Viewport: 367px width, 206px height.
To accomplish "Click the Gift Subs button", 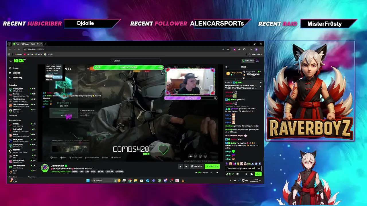I will pyautogui.click(x=196, y=167).
